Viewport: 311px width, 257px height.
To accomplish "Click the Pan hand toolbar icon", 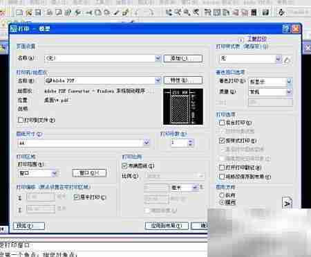I will point(169,12).
